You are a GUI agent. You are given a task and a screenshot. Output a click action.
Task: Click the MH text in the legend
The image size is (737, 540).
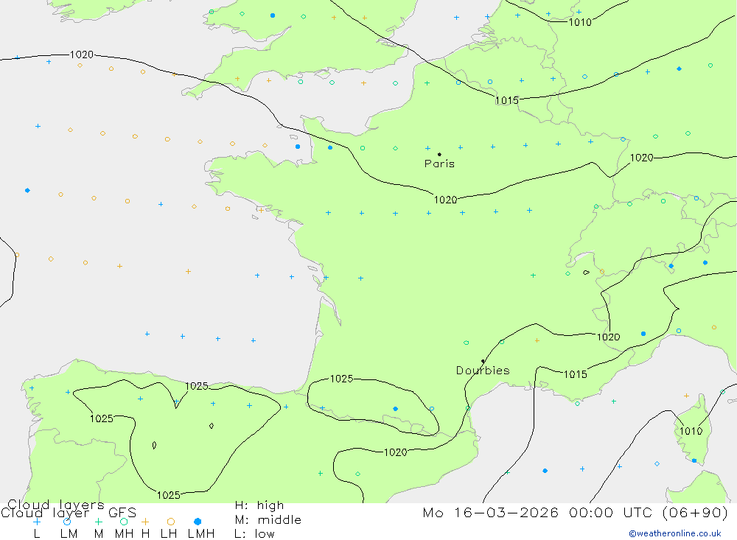click(124, 534)
